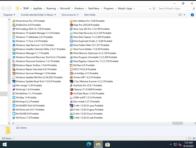Navigate to the Microsoft breadcrumb
This screenshot has width=196, height=148.
(65, 8)
